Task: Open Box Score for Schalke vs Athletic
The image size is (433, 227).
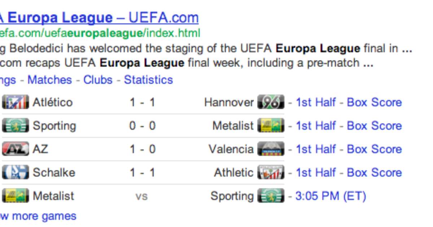Action: (x=374, y=173)
